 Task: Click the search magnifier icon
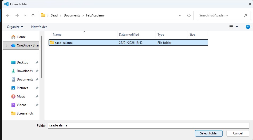(x=245, y=15)
